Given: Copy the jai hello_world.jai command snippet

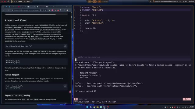Looking at the screenshot, I should pyautogui.click(x=65, y=46).
